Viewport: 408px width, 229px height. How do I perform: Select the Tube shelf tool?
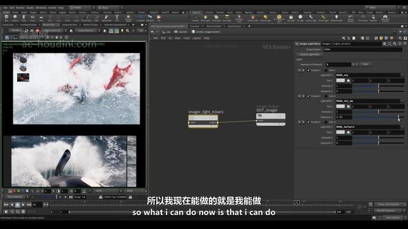point(24,18)
